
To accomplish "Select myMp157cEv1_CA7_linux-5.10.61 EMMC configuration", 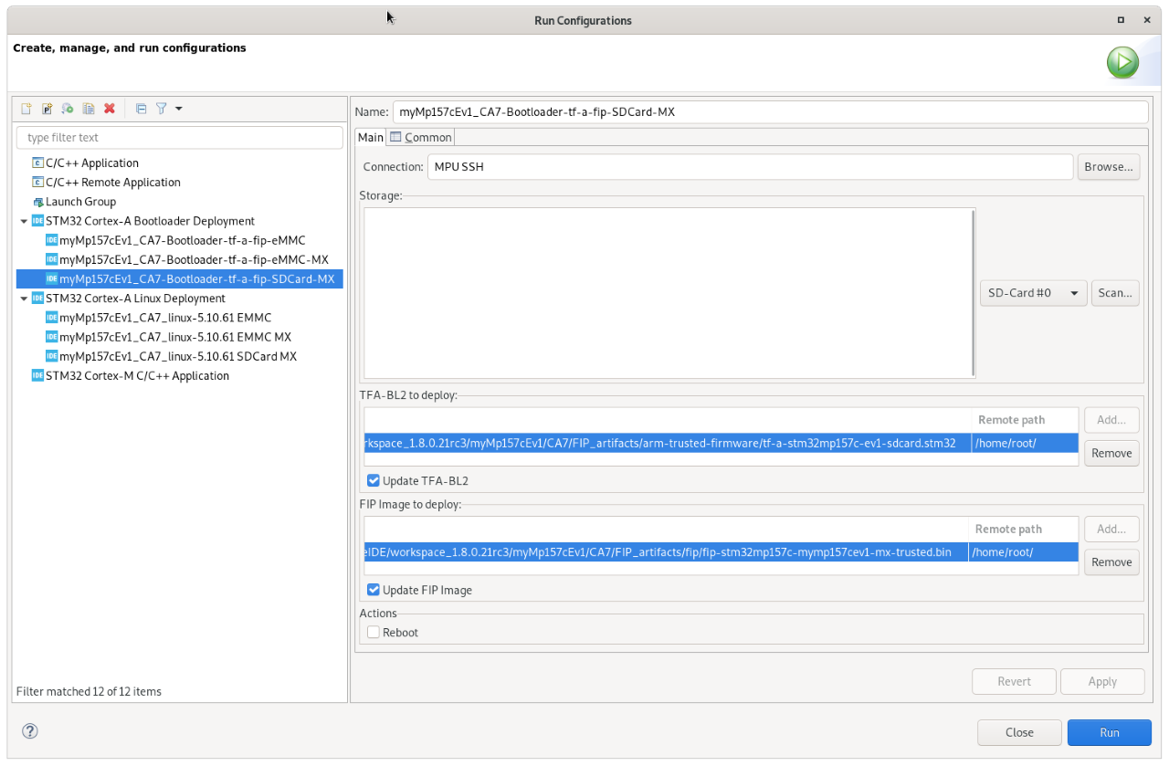I will point(165,318).
